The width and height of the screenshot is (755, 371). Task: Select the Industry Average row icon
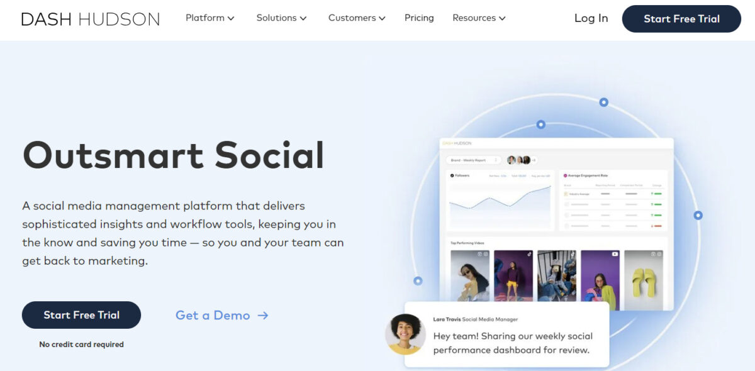[566, 194]
